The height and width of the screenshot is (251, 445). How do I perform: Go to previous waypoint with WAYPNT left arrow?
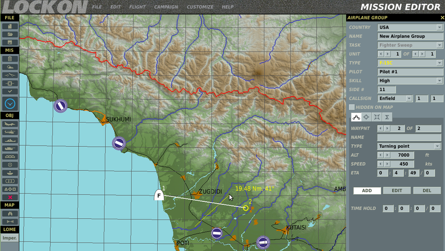380,129
